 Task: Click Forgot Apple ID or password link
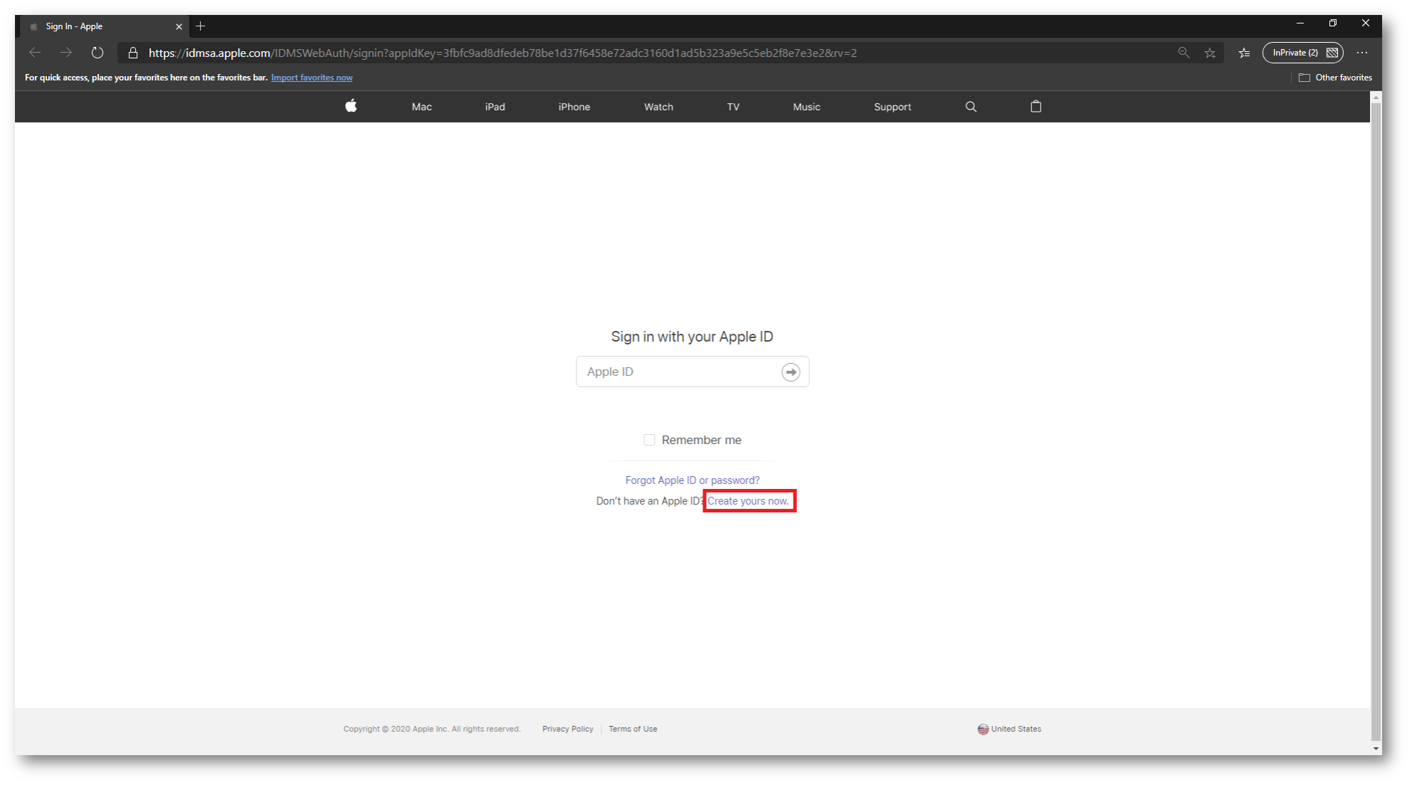pos(692,480)
